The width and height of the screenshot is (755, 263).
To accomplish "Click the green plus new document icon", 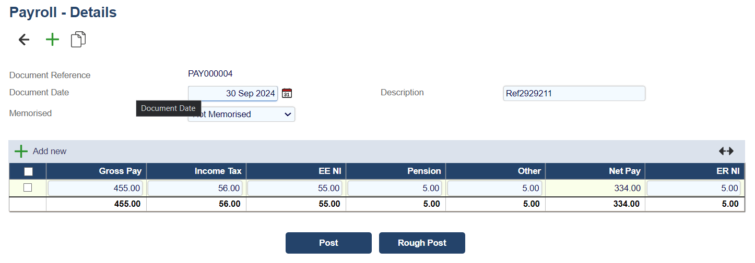I will click(52, 40).
